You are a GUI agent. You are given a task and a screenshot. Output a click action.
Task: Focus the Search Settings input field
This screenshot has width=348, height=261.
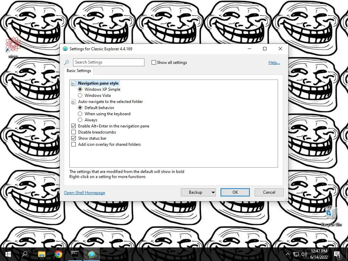click(109, 63)
